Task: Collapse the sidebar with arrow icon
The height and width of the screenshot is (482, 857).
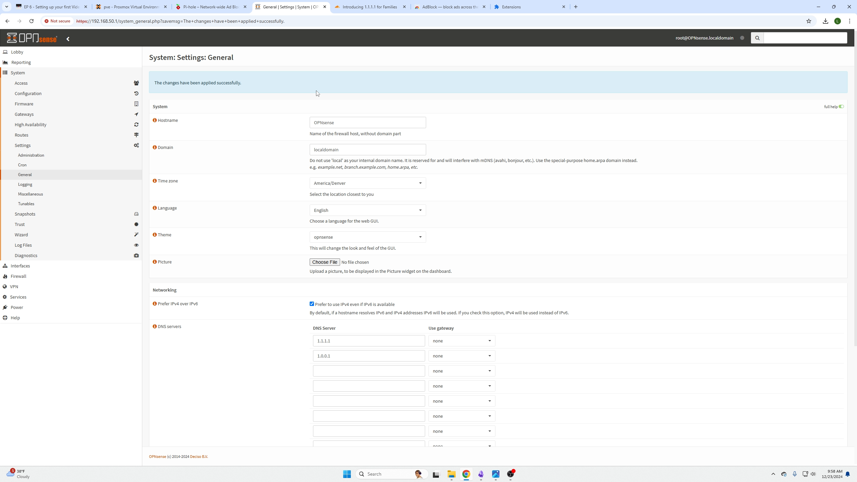Action: [x=68, y=39]
